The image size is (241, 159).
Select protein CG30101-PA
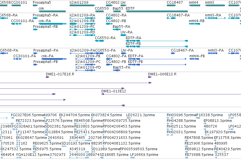click(25, 56)
